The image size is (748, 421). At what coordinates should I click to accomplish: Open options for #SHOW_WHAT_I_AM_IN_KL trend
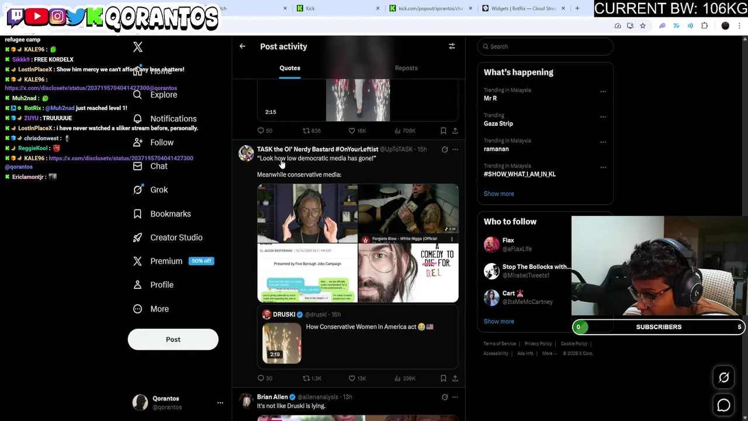[603, 167]
